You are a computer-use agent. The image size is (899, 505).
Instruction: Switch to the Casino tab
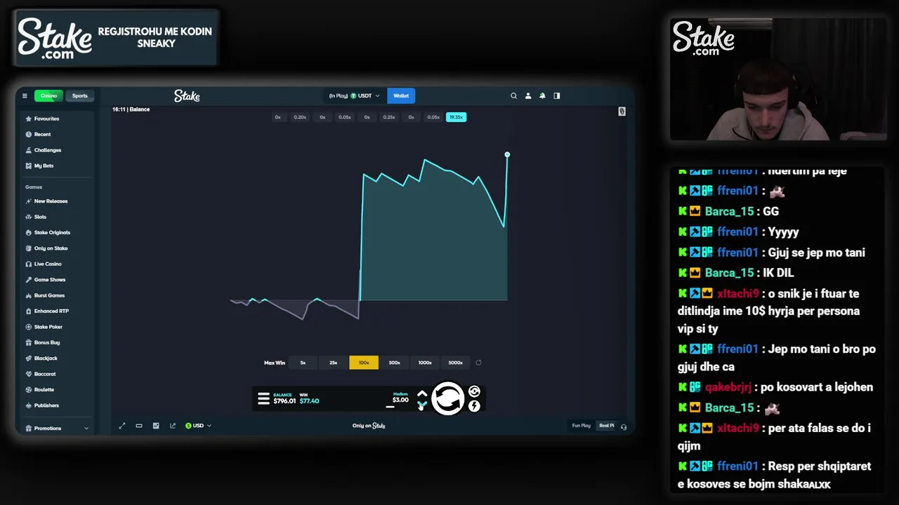[48, 96]
